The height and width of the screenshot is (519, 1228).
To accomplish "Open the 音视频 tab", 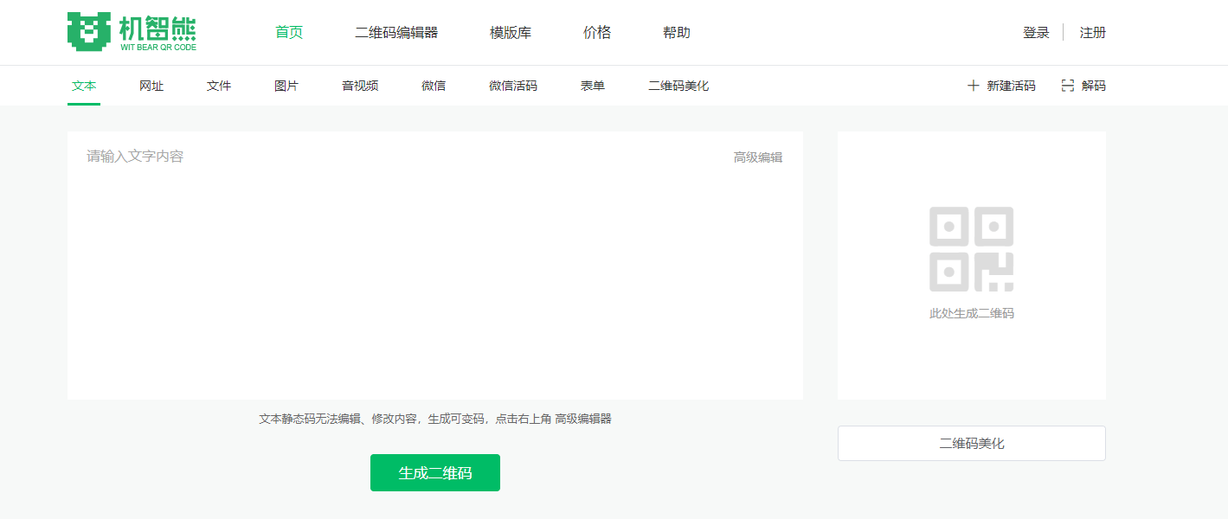I will point(359,85).
